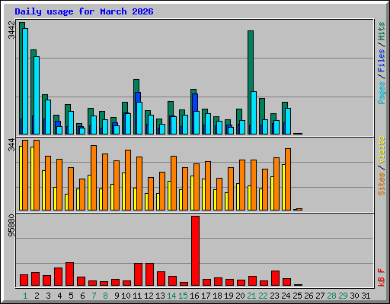
Task: Select the '95880' kilobytes axis value
Action: [x=11, y=226]
